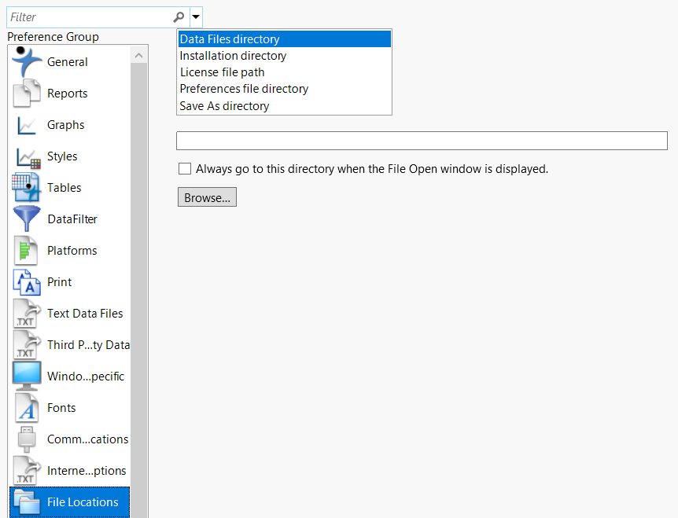This screenshot has height=518, width=678.
Task: Open the Text Data Files icon
Action: click(27, 314)
